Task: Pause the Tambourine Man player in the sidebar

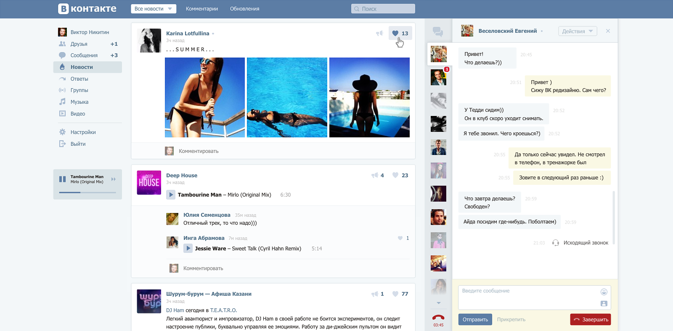Action: pos(63,179)
